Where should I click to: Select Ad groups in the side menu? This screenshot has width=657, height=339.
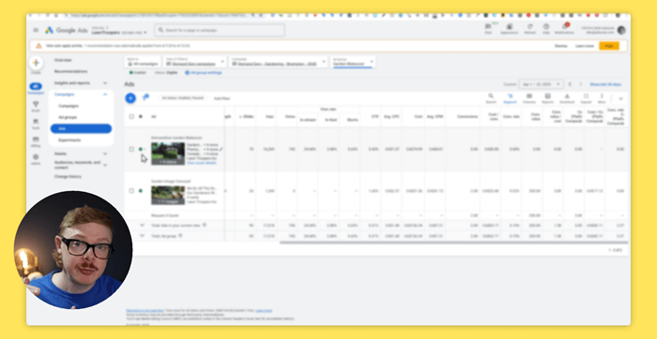coord(68,117)
